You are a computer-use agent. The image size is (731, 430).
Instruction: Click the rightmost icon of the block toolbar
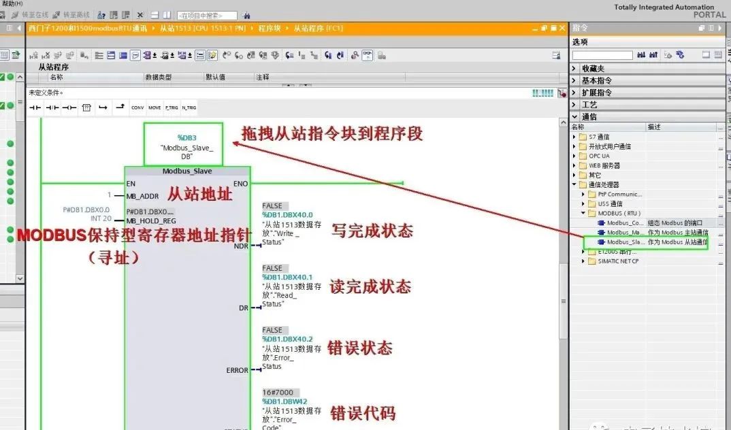pyautogui.click(x=555, y=55)
